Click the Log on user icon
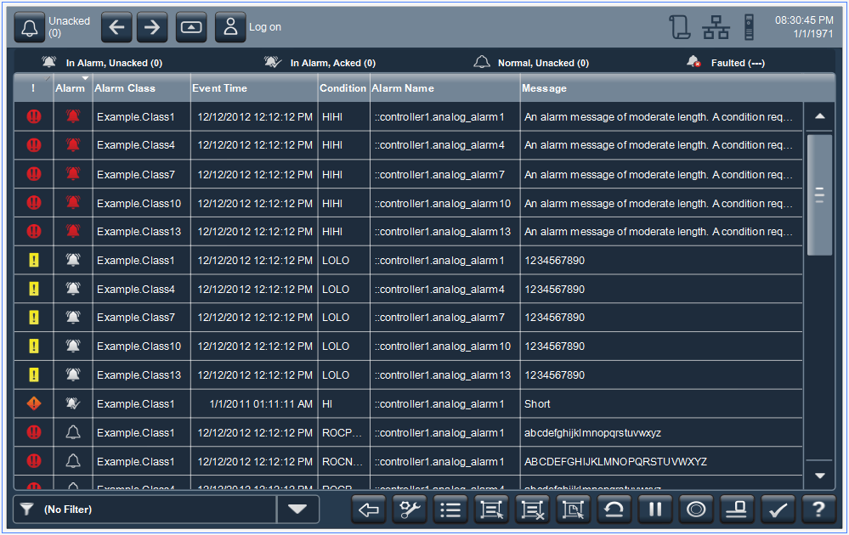849x535 pixels. (230, 27)
